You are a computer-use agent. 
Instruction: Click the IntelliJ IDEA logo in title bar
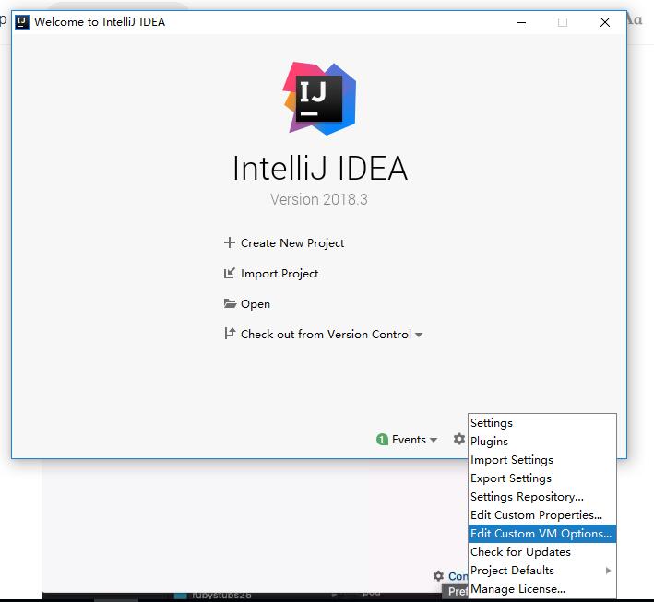pos(22,22)
